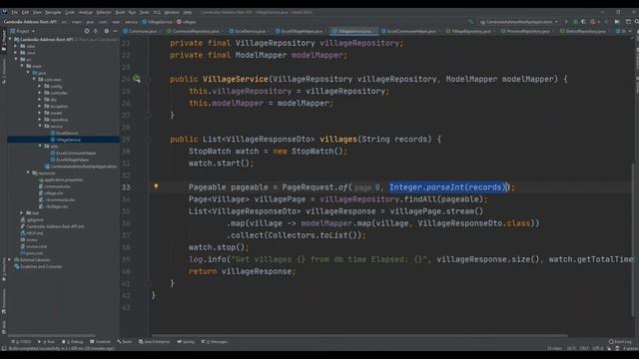Open the Favorites tool window side stripe

[x=4, y=269]
